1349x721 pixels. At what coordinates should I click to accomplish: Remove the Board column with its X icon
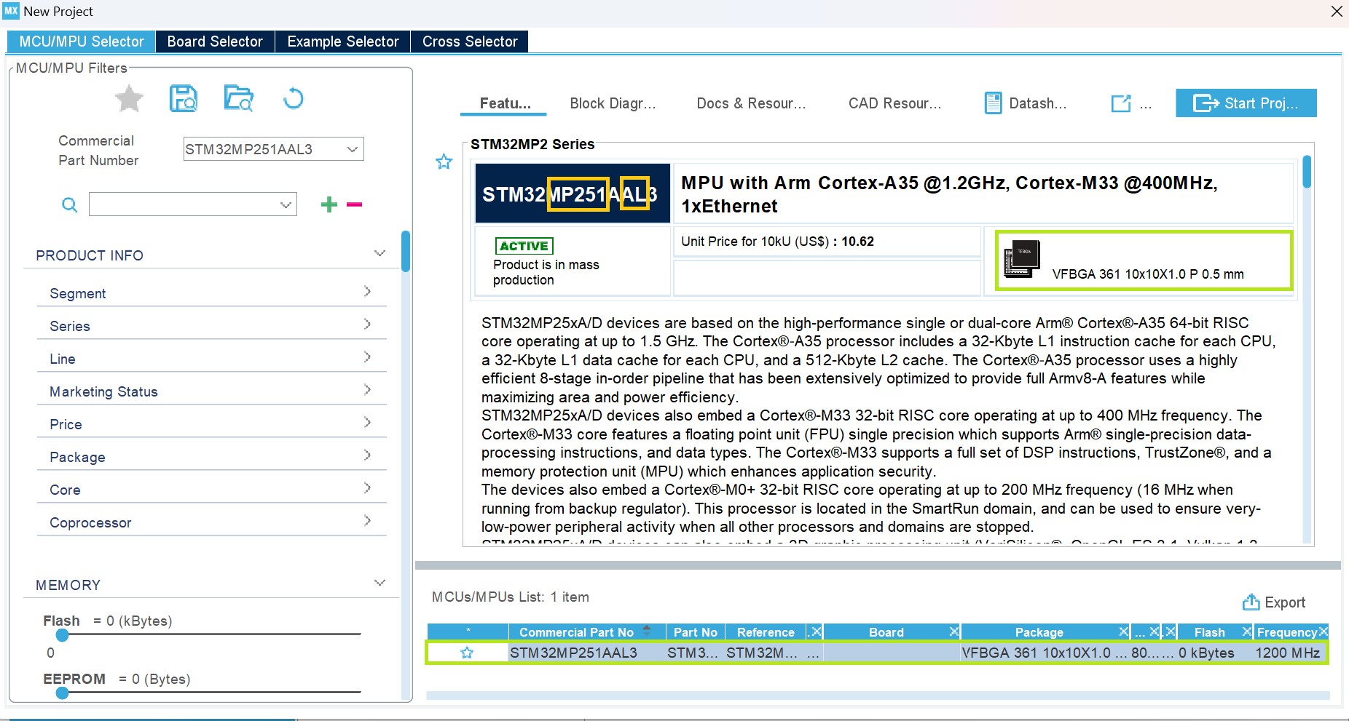tap(953, 632)
